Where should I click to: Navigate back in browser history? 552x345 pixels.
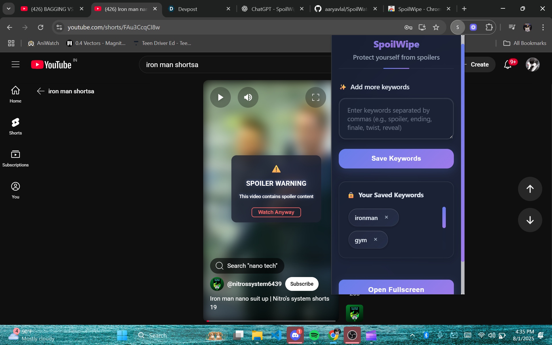[9, 27]
